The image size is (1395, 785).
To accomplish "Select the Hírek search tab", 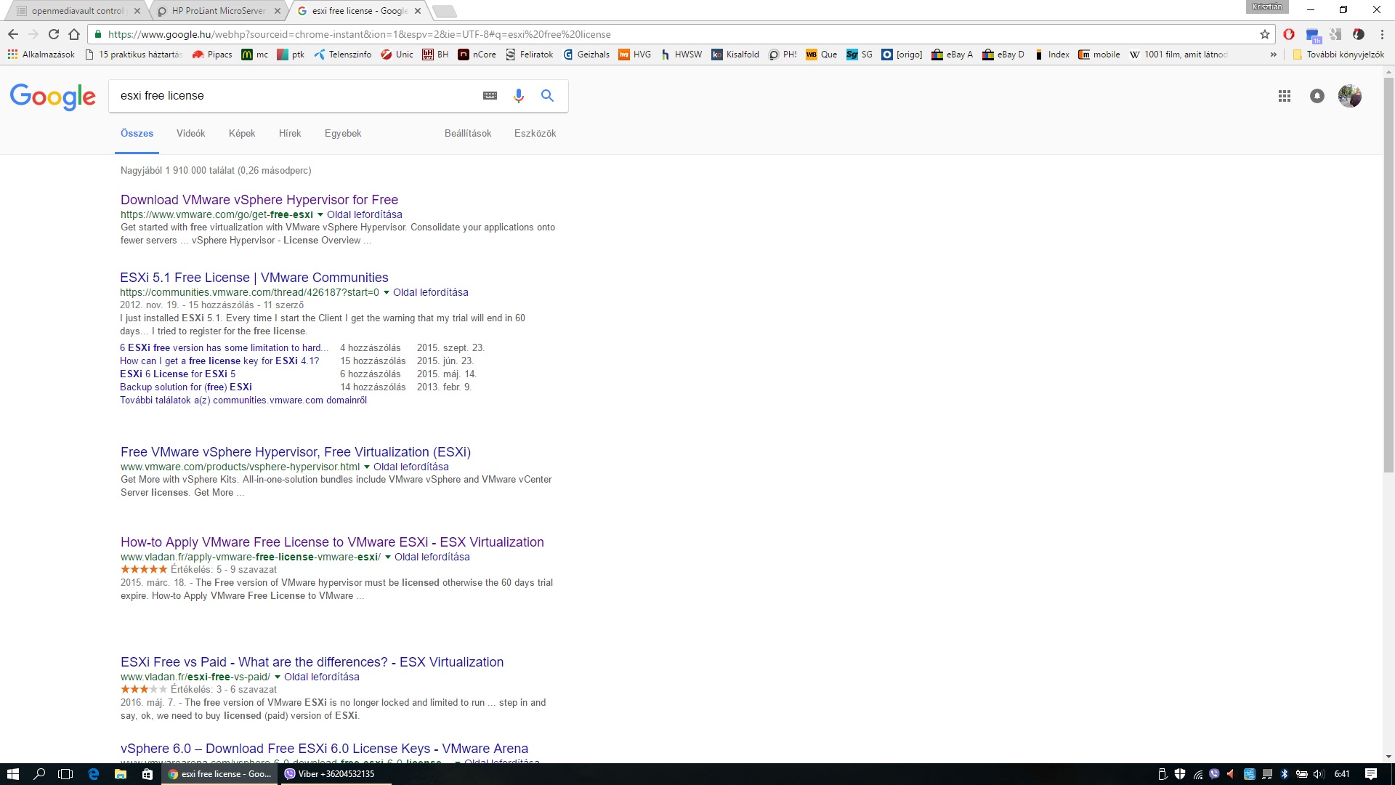I will tap(290, 134).
